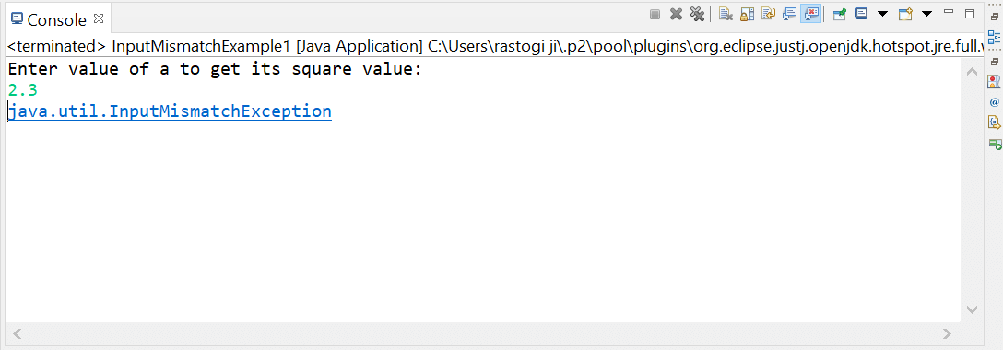Screen dimensions: 1003x350
Task: Close the Console tab using its X
Action: tap(98, 18)
